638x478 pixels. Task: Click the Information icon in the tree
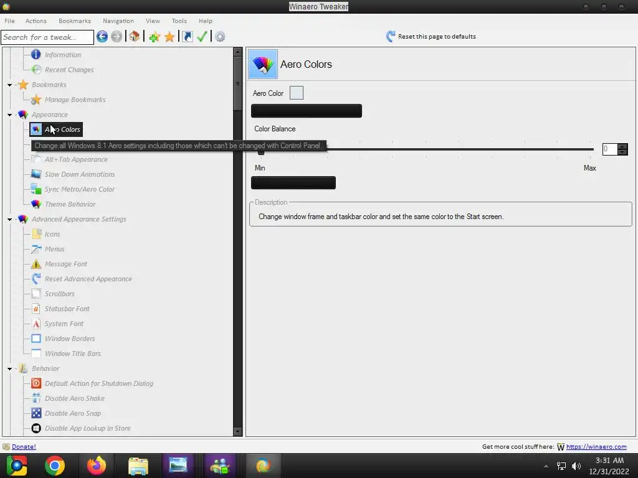tap(36, 55)
